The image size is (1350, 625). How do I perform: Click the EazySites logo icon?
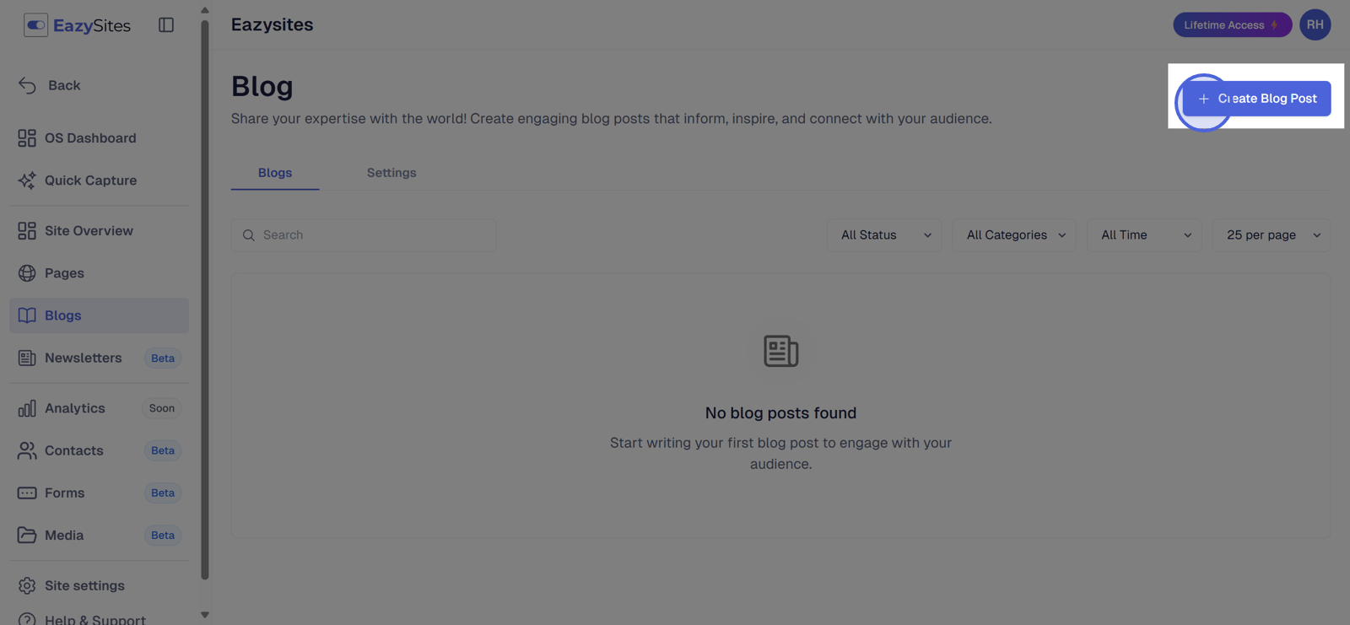point(35,25)
